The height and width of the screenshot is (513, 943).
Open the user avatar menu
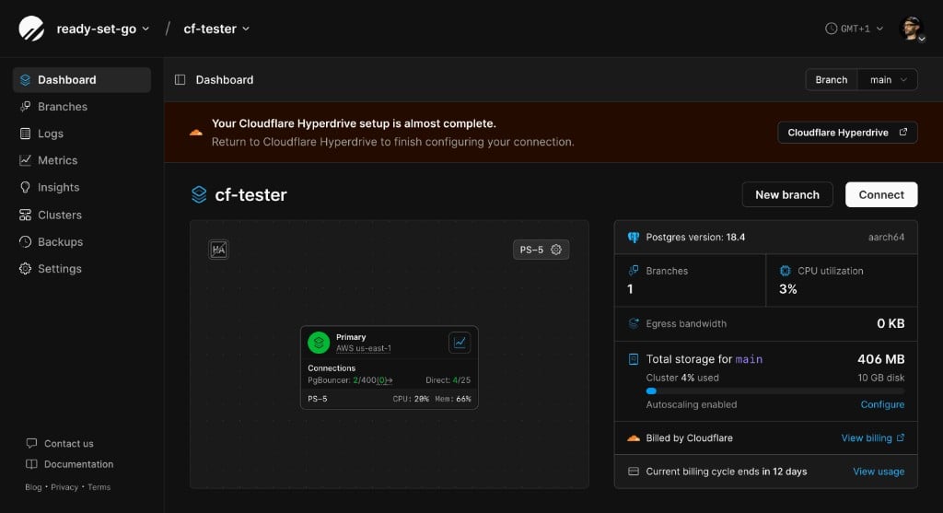(x=912, y=29)
